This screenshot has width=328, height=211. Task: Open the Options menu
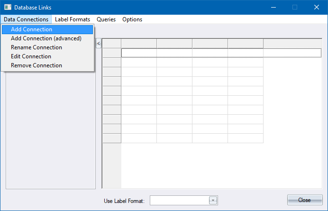(x=132, y=19)
